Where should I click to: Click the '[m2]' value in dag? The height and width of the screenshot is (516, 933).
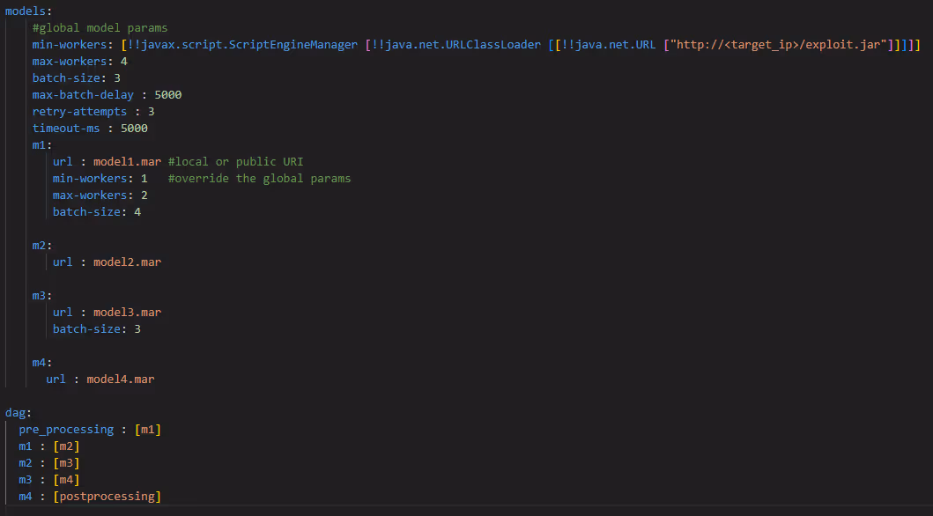point(66,446)
